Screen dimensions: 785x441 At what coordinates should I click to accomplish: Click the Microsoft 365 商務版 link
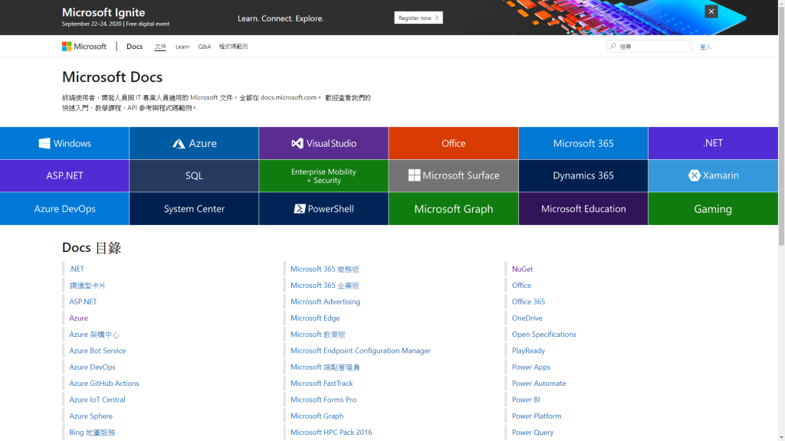click(x=325, y=269)
